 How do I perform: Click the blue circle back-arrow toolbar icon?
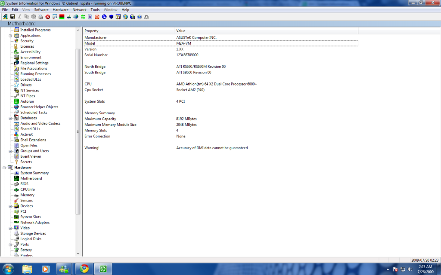[104, 17]
